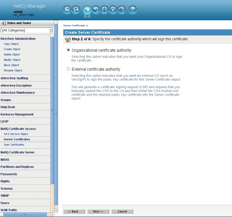Screen dimensions: 232x217
Task: Click the Preferences checklist icon
Action: pos(122,10)
